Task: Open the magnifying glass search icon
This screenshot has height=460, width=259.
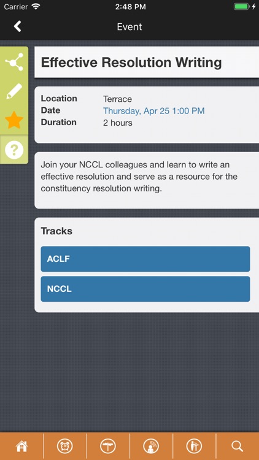Action: tap(238, 447)
